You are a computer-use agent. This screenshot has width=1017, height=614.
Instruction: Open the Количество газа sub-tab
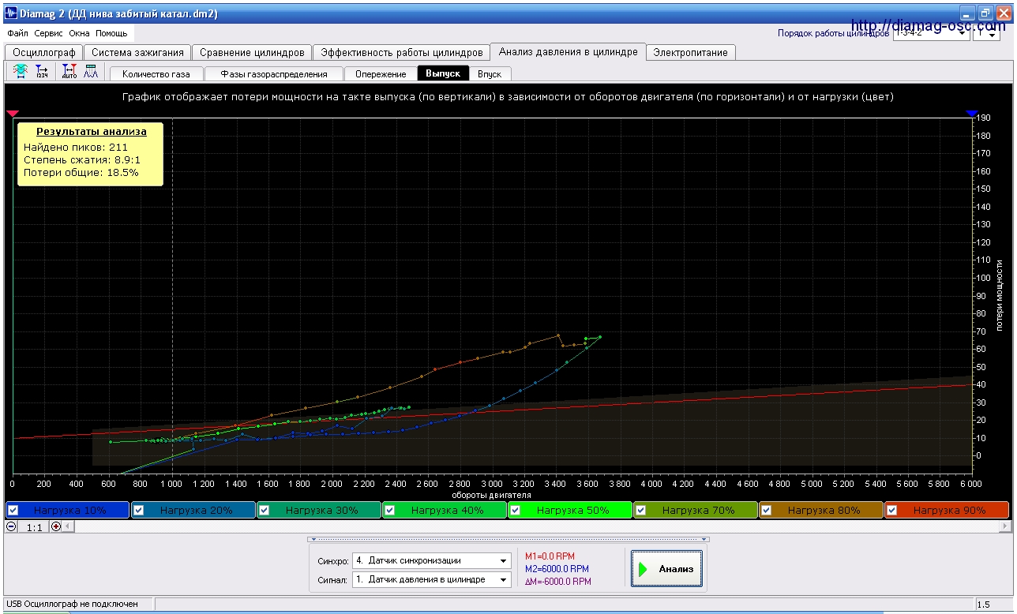pyautogui.click(x=156, y=73)
